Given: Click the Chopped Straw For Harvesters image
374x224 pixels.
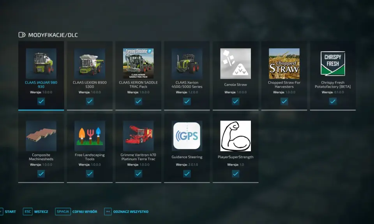Looking at the screenshot, I should coord(284,63).
